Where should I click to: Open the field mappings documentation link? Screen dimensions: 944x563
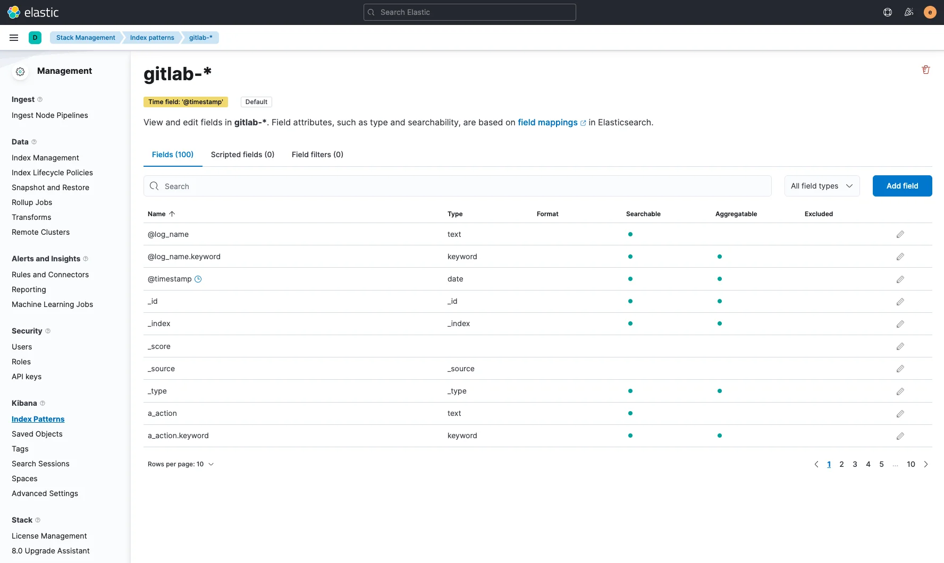[547, 123]
